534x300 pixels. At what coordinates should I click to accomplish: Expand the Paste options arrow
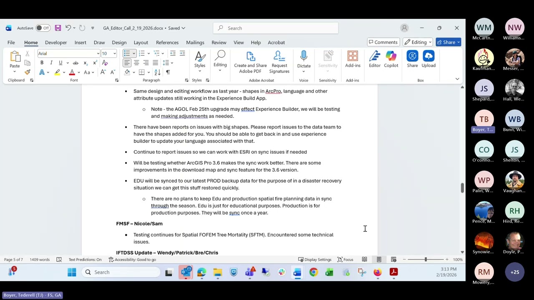pyautogui.click(x=15, y=71)
